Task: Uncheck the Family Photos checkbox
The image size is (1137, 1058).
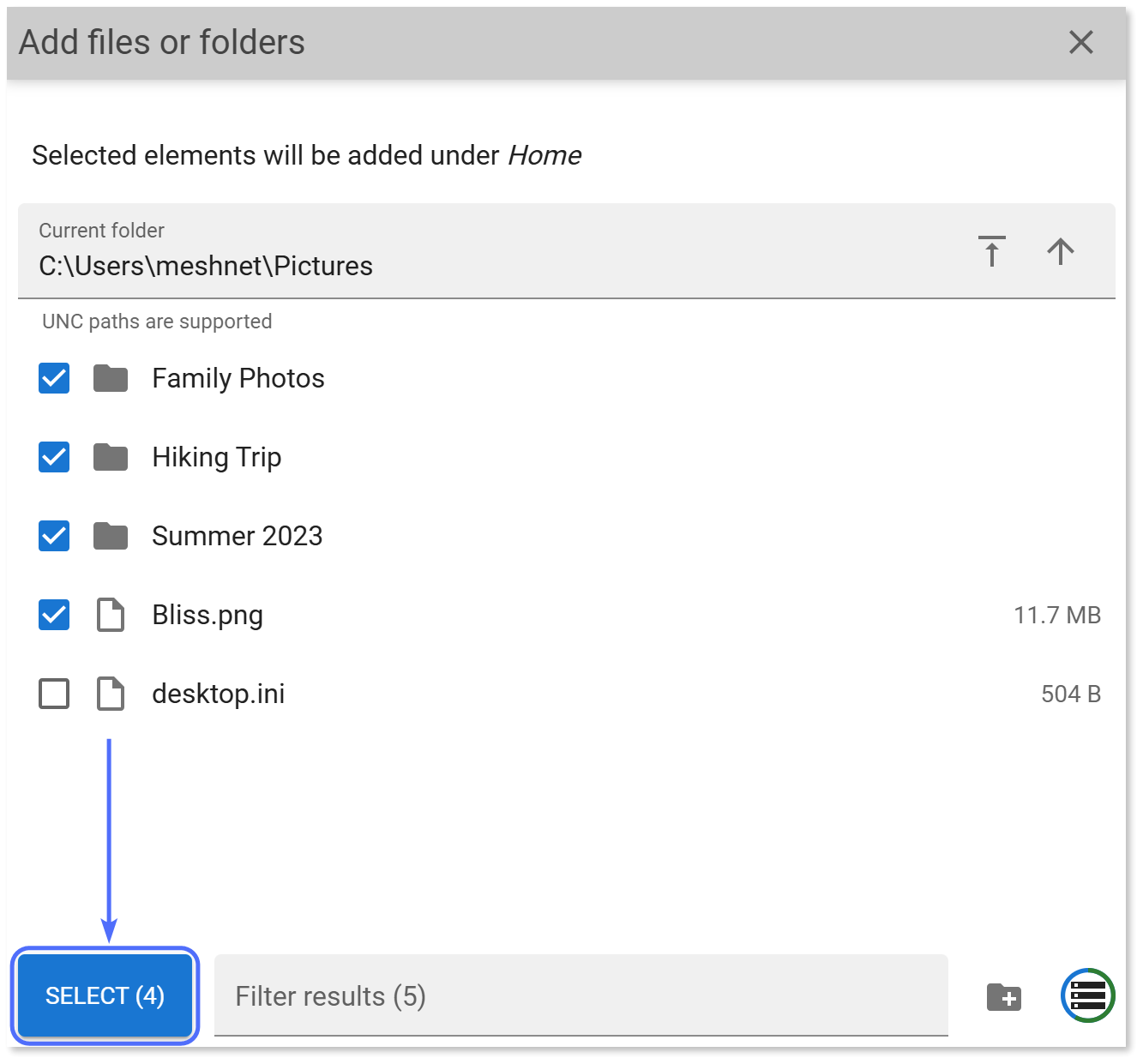Action: click(53, 378)
